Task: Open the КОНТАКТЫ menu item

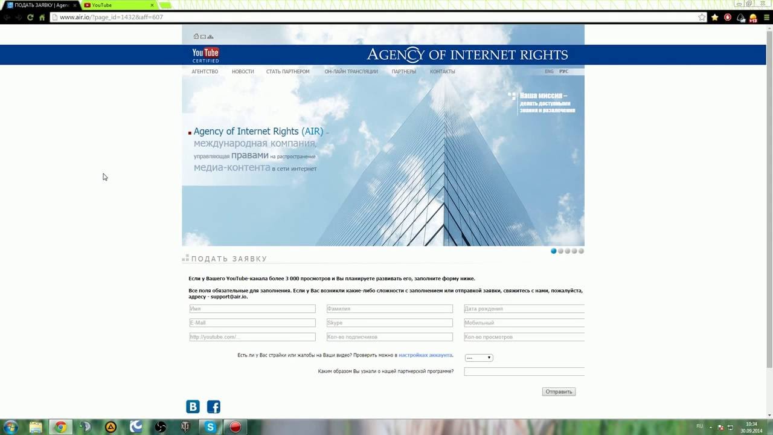Action: [x=442, y=71]
